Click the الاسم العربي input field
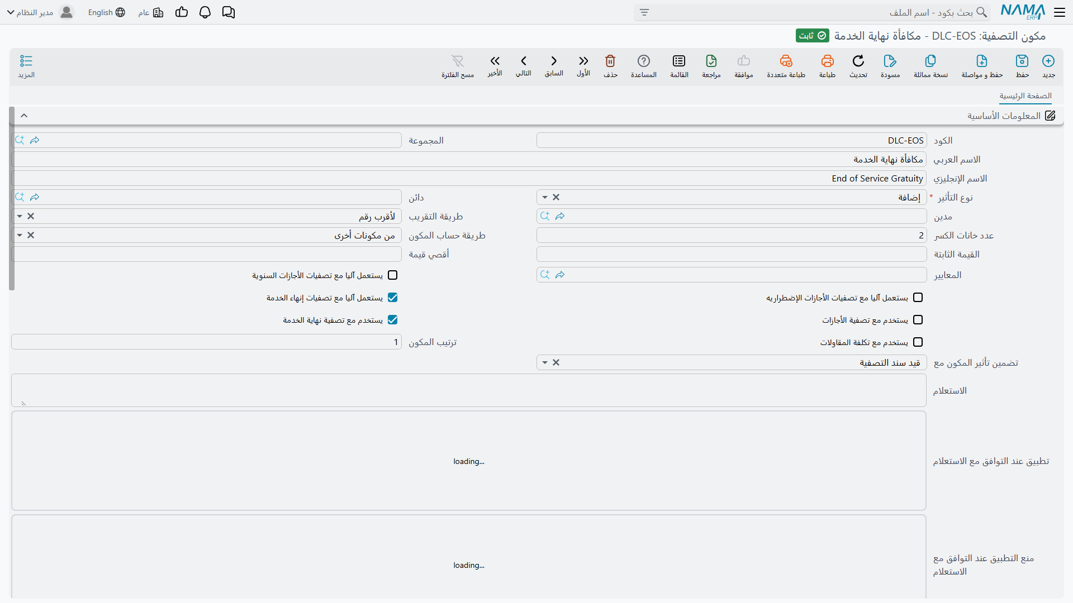 tap(469, 160)
